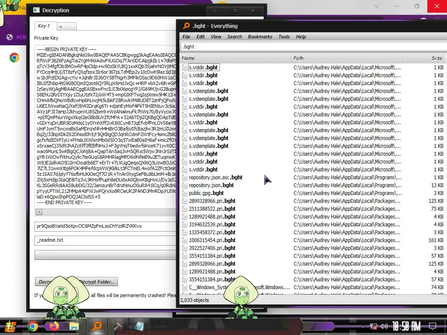
Task: Click the Decrypt Folder... button
Action: pos(97,282)
